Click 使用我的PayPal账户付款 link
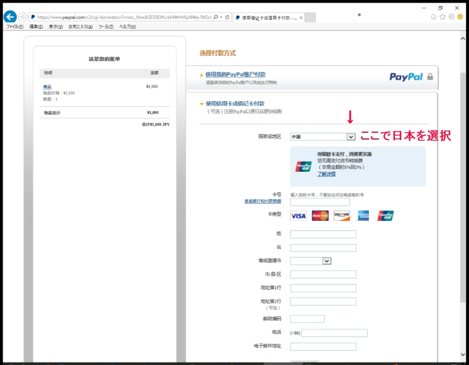Image resolution: width=469 pixels, height=365 pixels. (x=236, y=75)
